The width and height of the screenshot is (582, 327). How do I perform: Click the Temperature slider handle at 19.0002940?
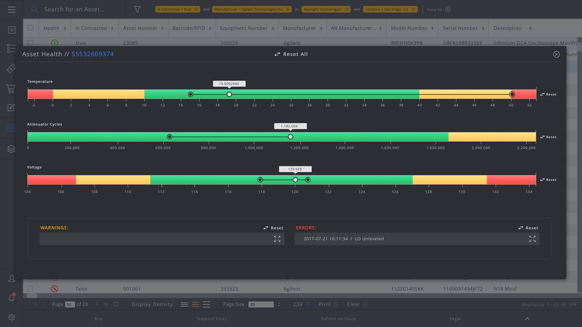229,94
